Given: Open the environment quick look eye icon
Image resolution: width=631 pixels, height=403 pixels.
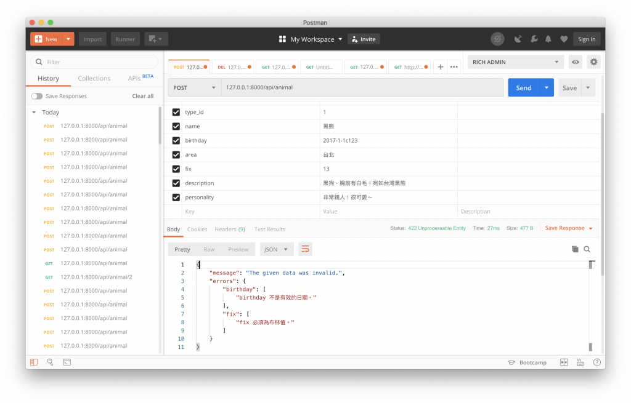Looking at the screenshot, I should (576, 62).
